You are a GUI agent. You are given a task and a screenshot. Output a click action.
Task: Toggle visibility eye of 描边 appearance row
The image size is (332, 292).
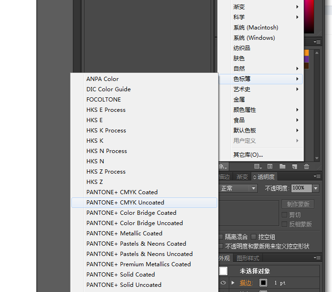(x=223, y=283)
